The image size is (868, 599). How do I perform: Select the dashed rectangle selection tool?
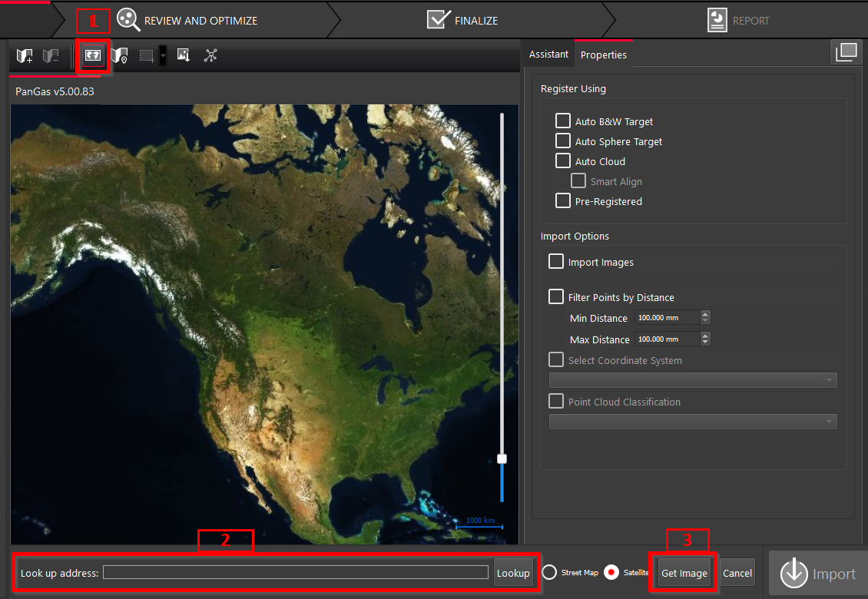pos(146,56)
